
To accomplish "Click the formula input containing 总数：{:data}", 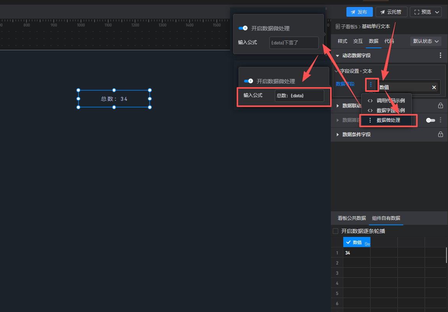I will pyautogui.click(x=299, y=96).
